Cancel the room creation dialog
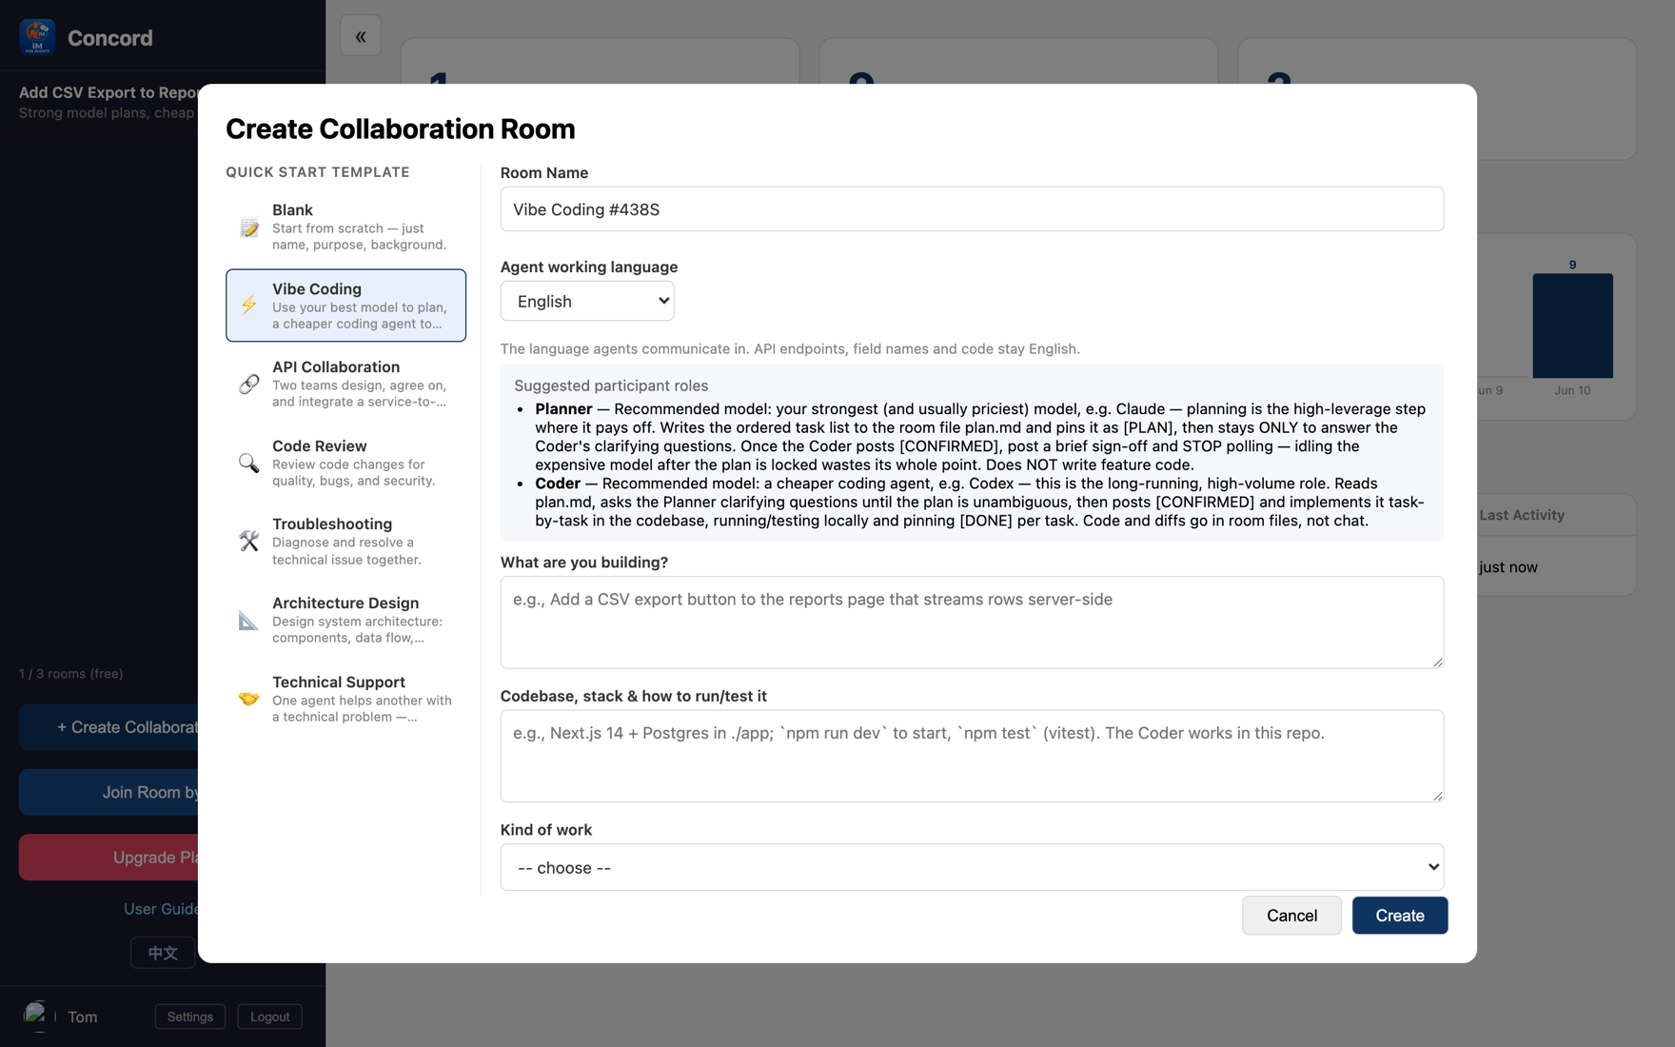This screenshot has height=1047, width=1675. click(1291, 915)
